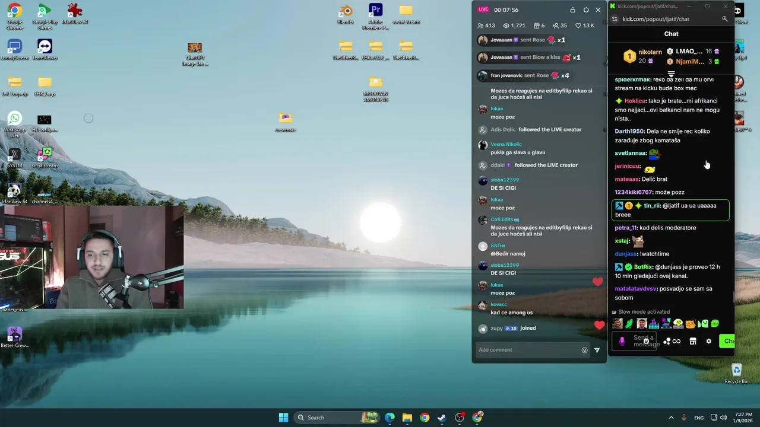760x427 pixels.
Task: Open Kick chat settings gear
Action: click(x=708, y=341)
